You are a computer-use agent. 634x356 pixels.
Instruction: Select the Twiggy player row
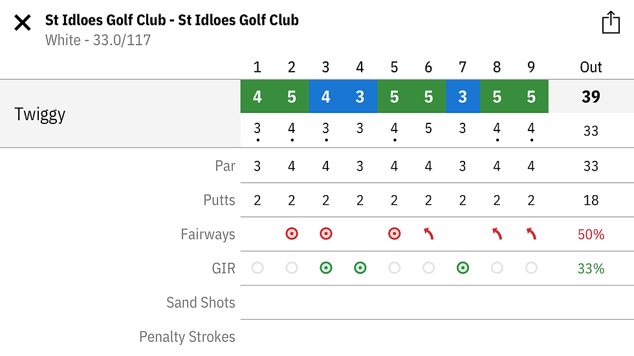(x=40, y=114)
